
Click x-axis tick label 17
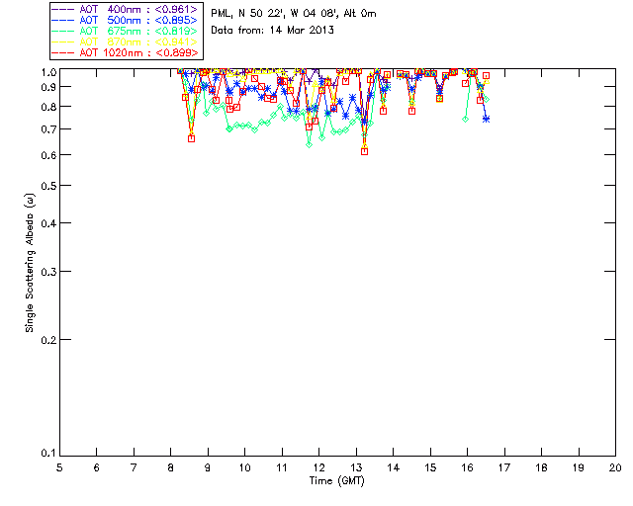click(504, 467)
